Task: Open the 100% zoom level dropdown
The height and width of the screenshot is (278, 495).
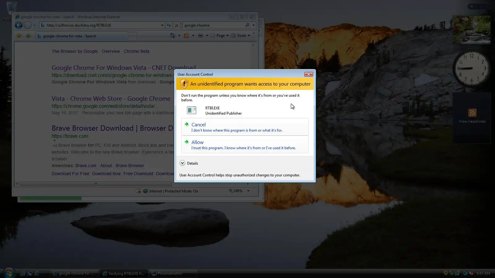Action: click(x=248, y=191)
